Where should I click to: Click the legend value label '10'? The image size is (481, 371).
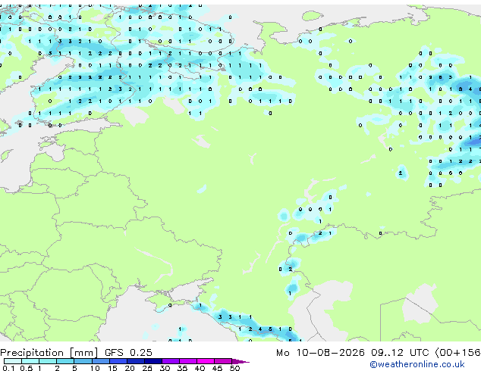(x=95, y=368)
